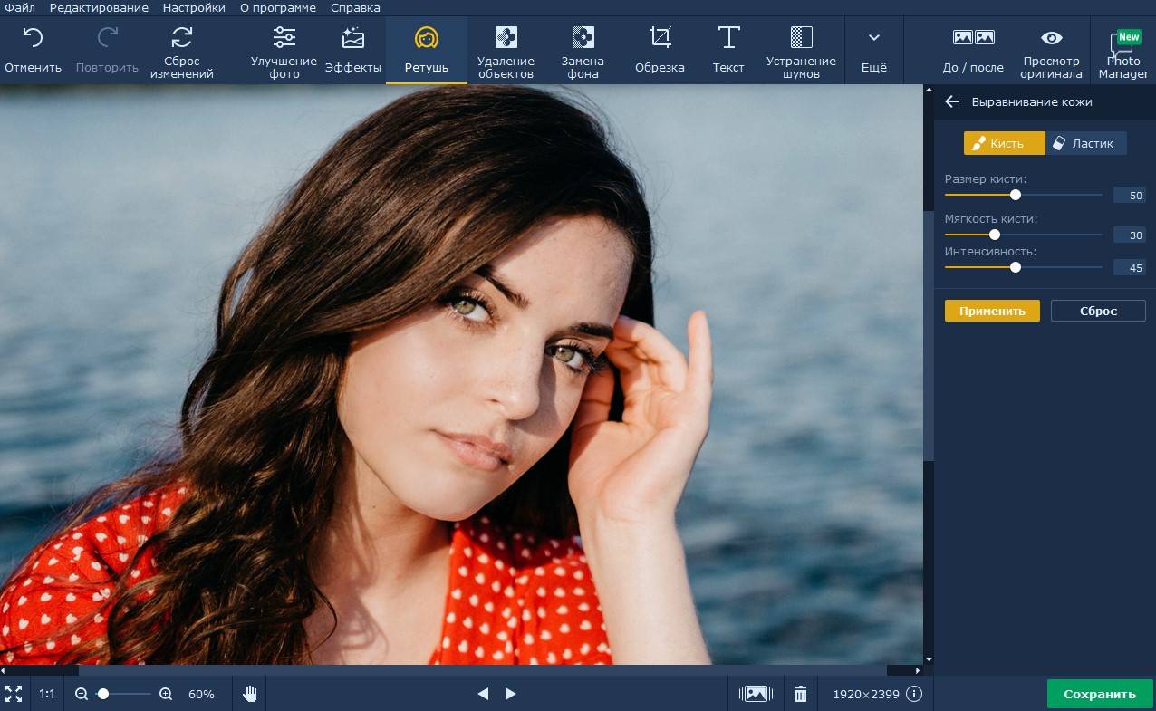Select the Кисть brush mode

tap(1004, 143)
